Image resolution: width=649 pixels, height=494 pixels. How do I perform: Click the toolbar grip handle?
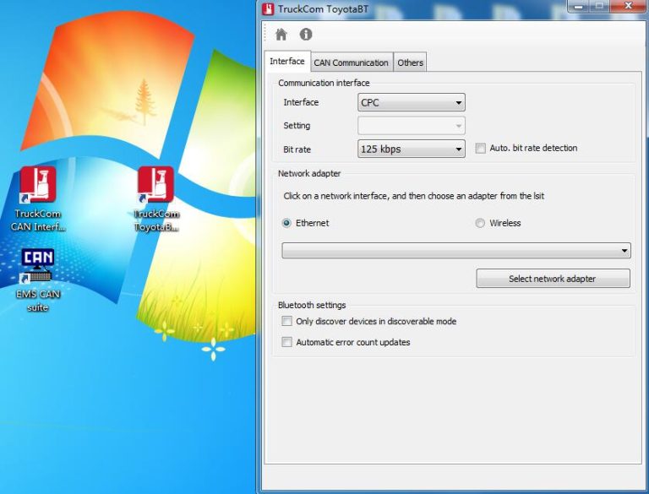265,32
